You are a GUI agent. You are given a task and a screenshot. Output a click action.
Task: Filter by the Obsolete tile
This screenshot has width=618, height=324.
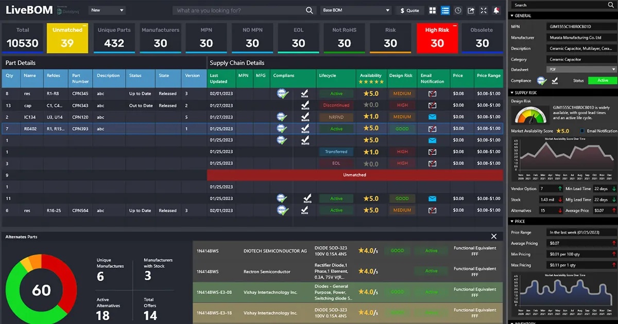click(x=482, y=38)
